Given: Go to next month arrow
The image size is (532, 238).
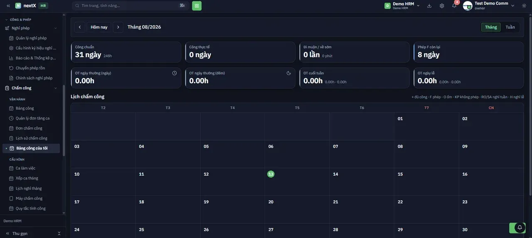Looking at the screenshot, I should point(118,27).
